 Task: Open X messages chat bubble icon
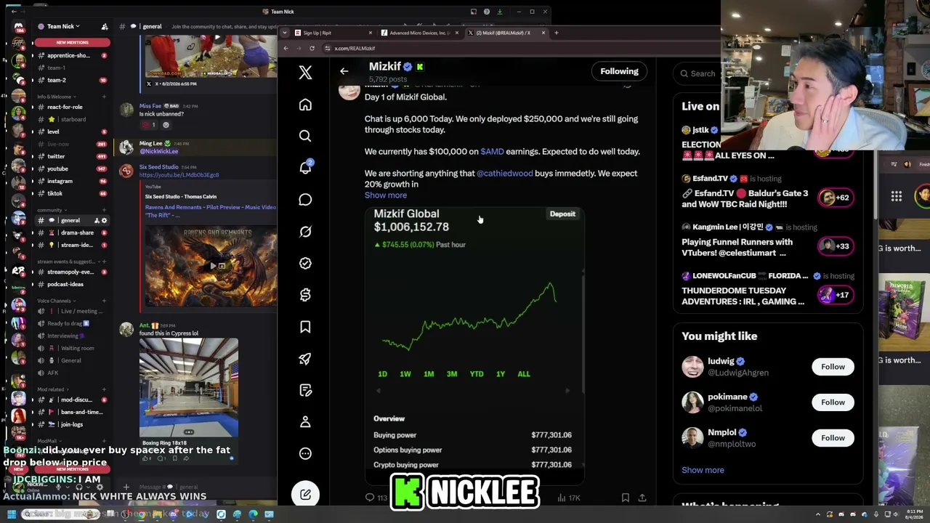coord(305,200)
